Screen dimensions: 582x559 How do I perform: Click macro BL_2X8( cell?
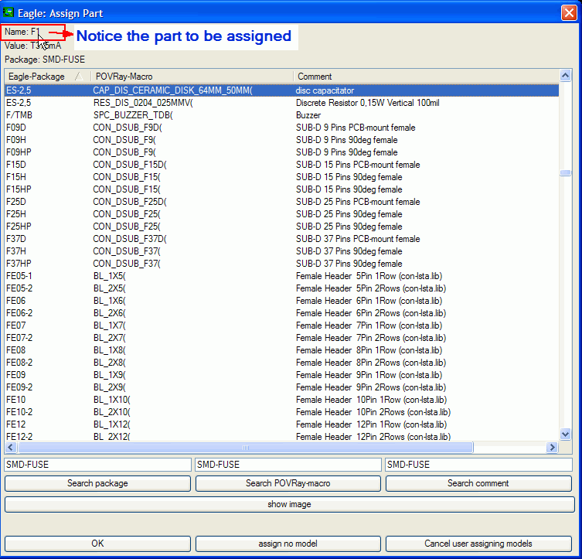pyautogui.click(x=110, y=363)
